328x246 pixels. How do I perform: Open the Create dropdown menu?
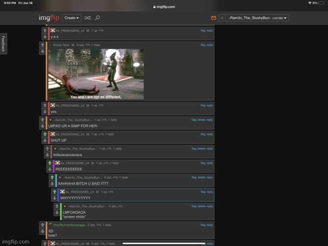click(71, 18)
